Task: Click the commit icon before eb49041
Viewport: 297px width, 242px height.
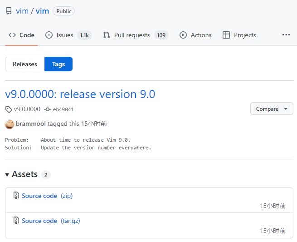Action: click(47, 109)
